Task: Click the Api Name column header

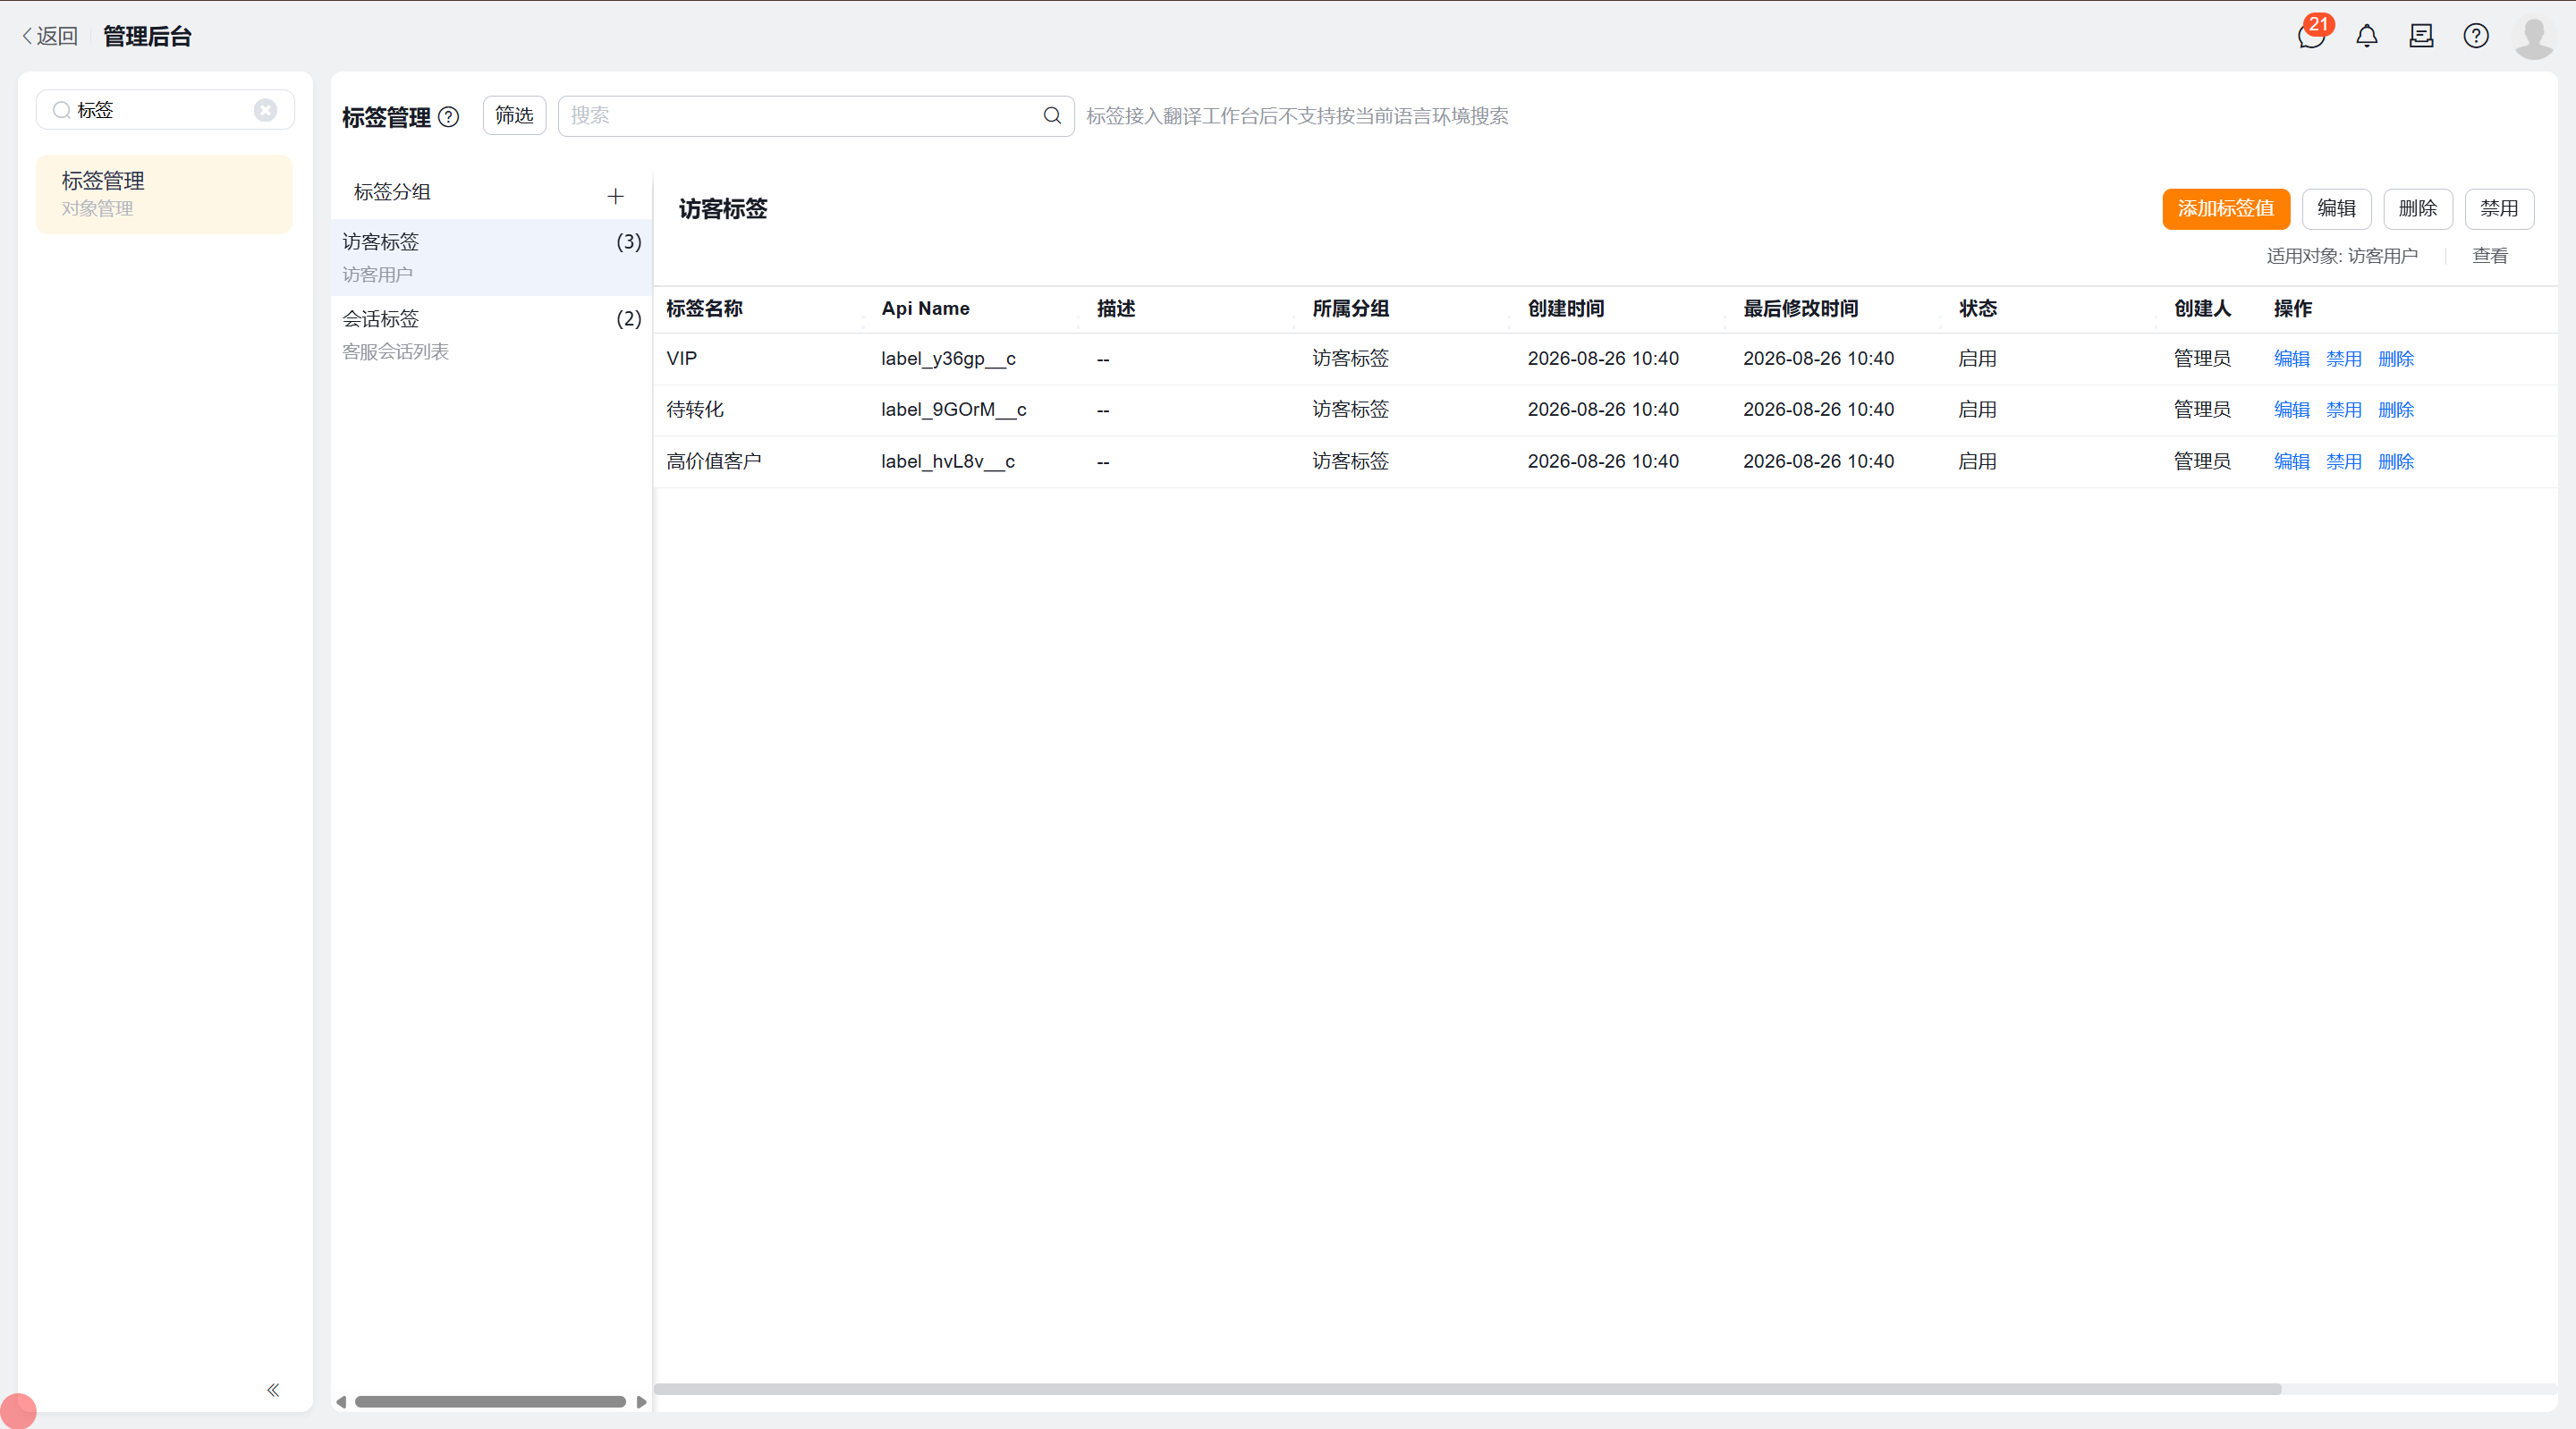Action: tap(925, 309)
